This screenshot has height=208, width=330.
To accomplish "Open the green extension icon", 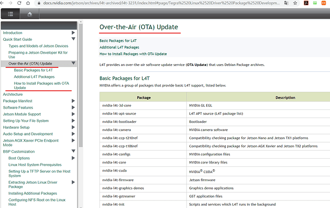I will [x=315, y=3].
